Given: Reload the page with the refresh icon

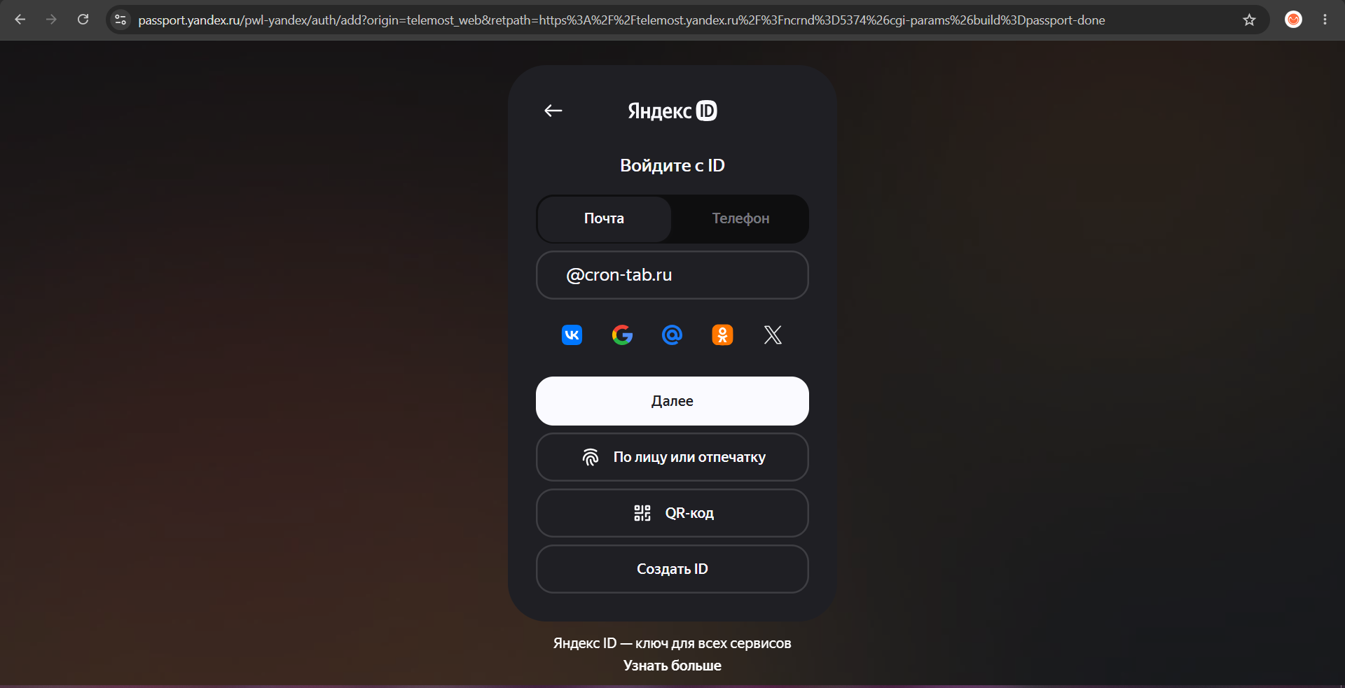Looking at the screenshot, I should click(83, 20).
